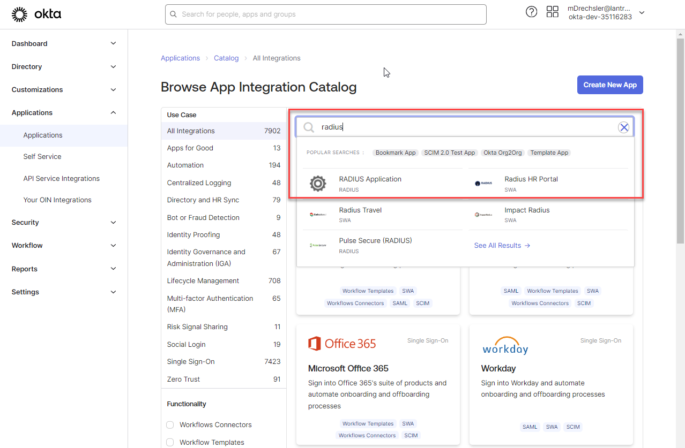Click the Impact Radius logo icon
The image size is (685, 448).
coord(483,215)
